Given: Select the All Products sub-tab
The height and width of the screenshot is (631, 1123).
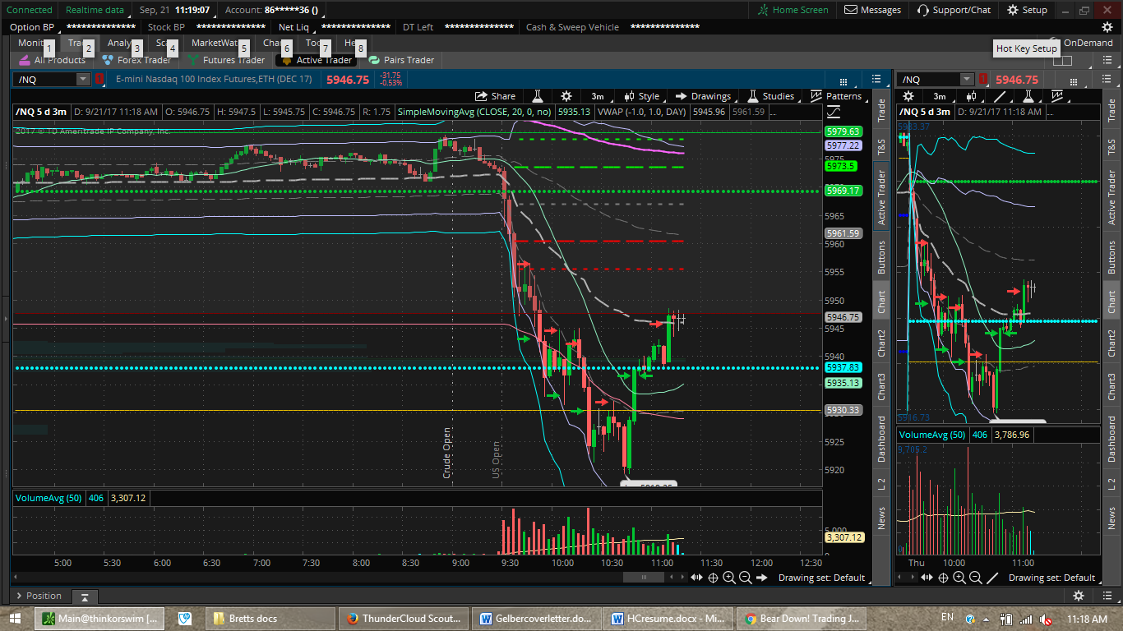Looking at the screenshot, I should pyautogui.click(x=52, y=60).
